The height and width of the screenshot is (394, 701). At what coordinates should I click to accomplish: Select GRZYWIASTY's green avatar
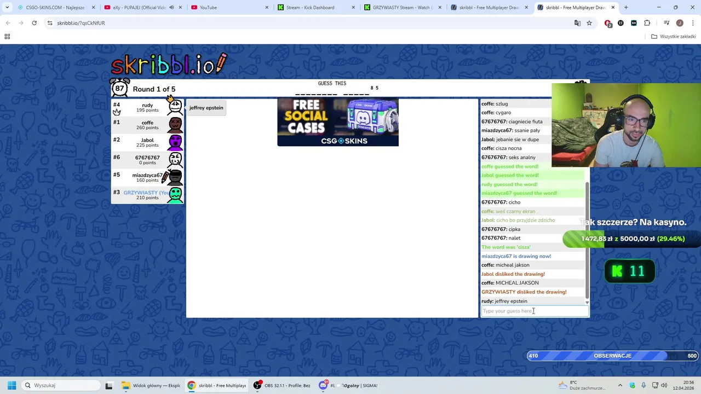pos(175,195)
